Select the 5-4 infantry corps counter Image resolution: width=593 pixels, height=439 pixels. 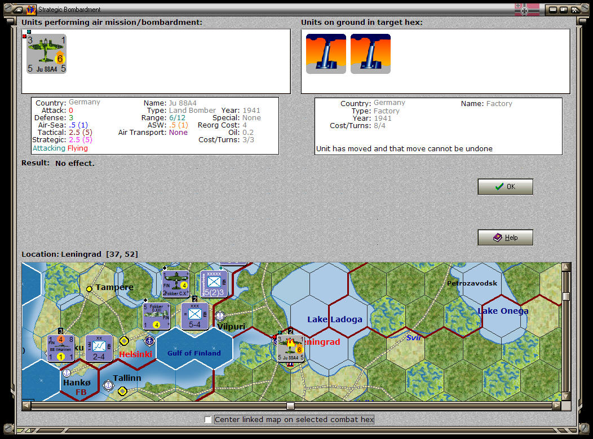click(193, 316)
